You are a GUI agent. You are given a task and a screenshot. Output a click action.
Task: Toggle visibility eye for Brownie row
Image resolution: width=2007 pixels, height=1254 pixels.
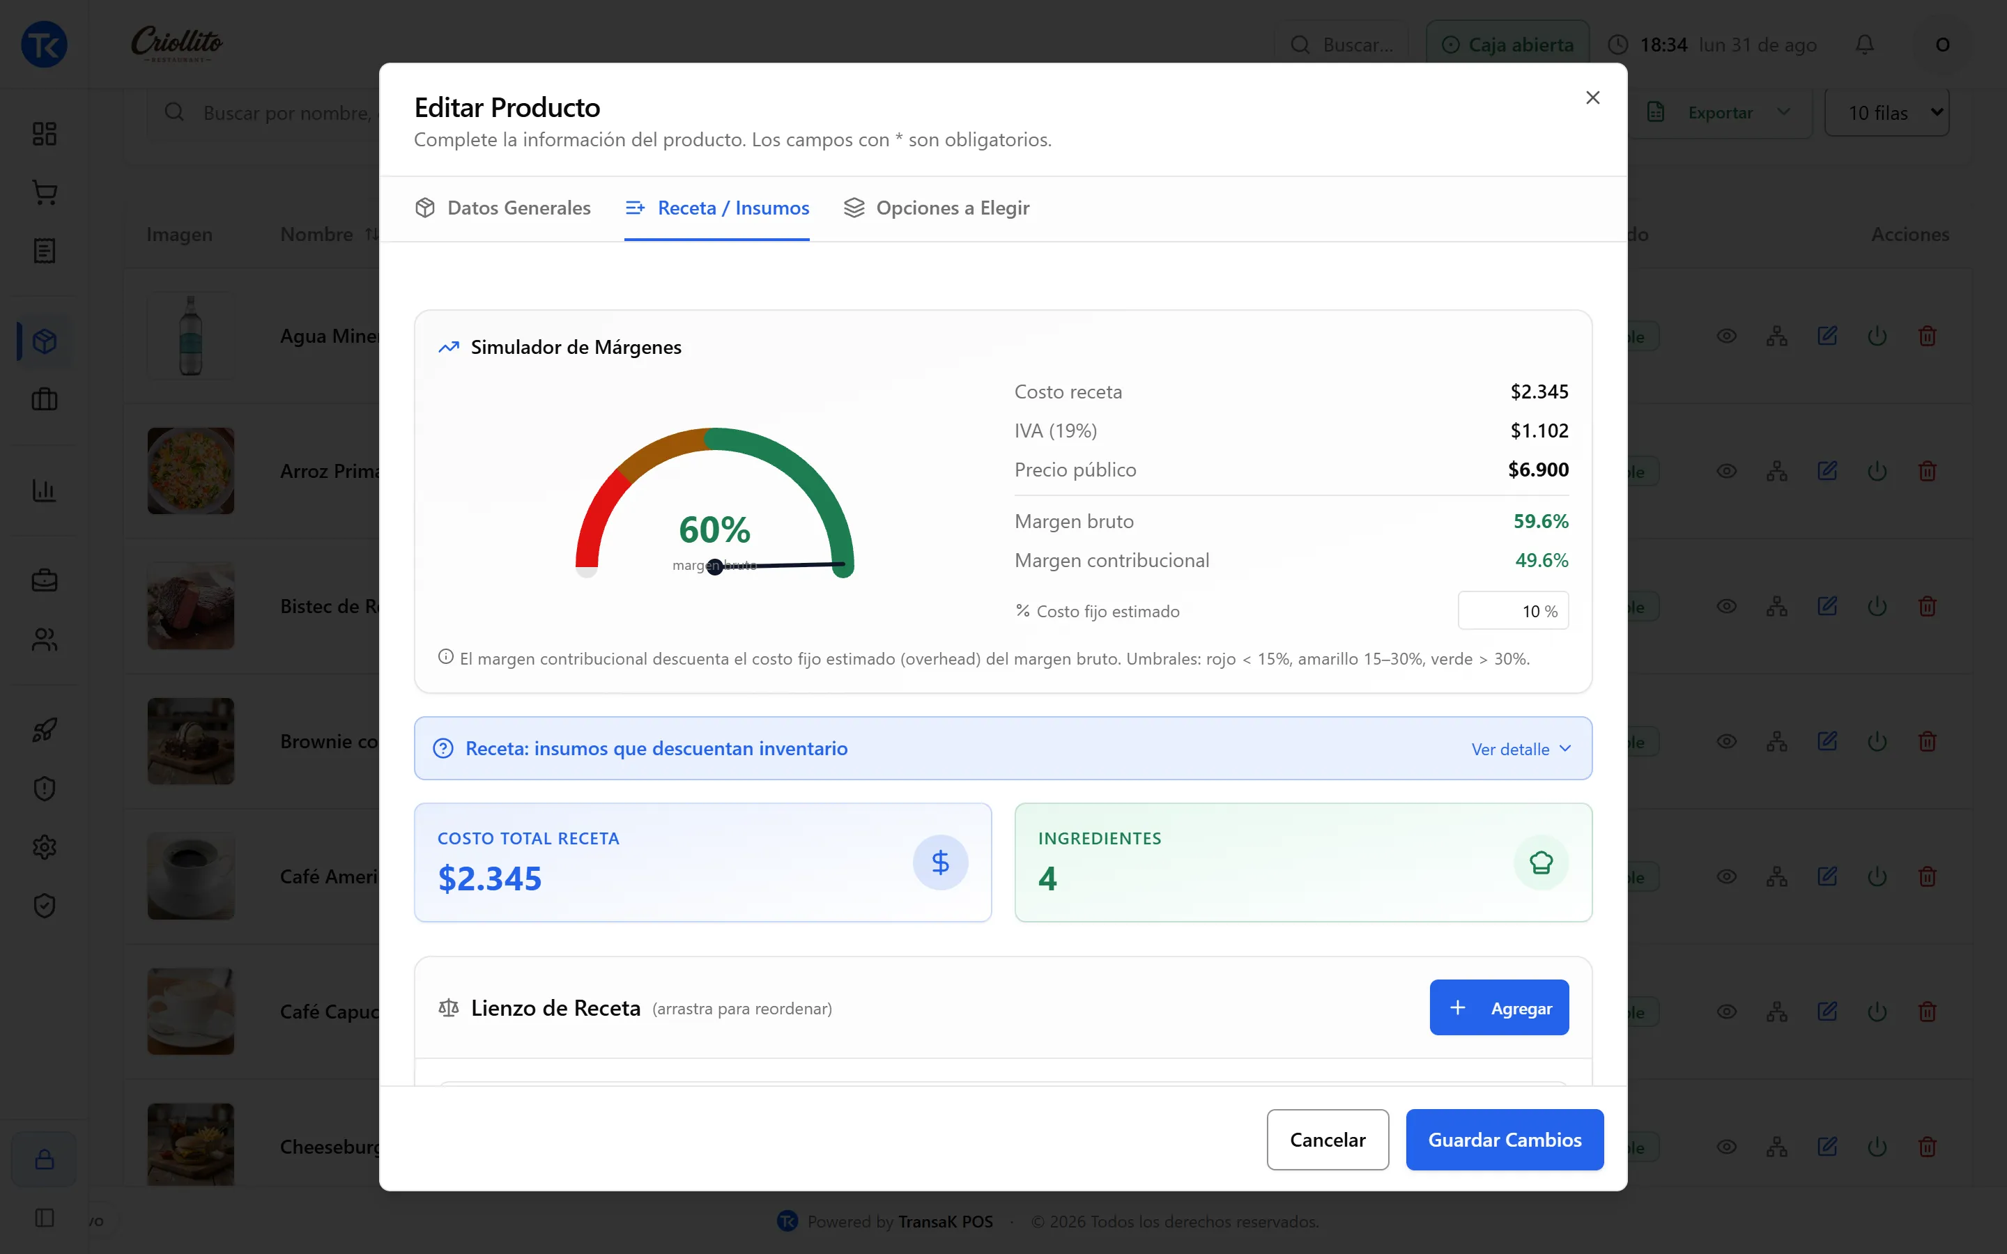pyautogui.click(x=1727, y=741)
